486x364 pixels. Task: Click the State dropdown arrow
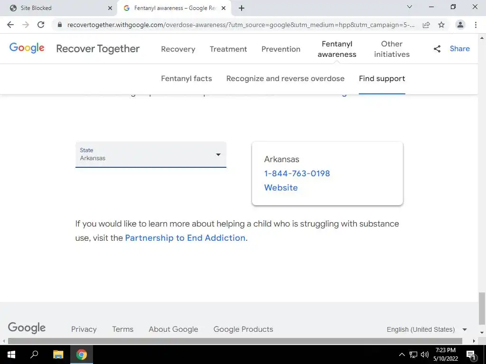coord(218,155)
